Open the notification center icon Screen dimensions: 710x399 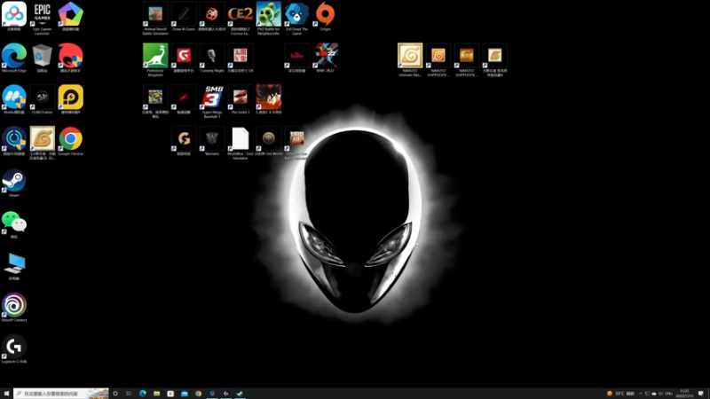[x=701, y=394]
